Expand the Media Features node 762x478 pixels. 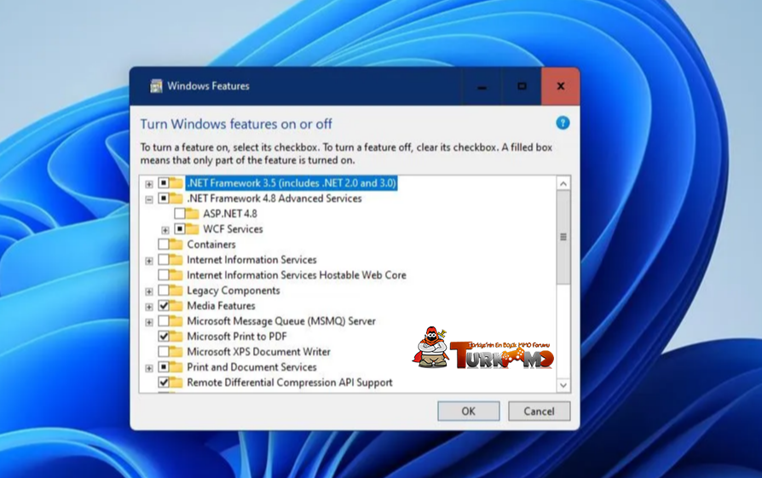tap(149, 307)
